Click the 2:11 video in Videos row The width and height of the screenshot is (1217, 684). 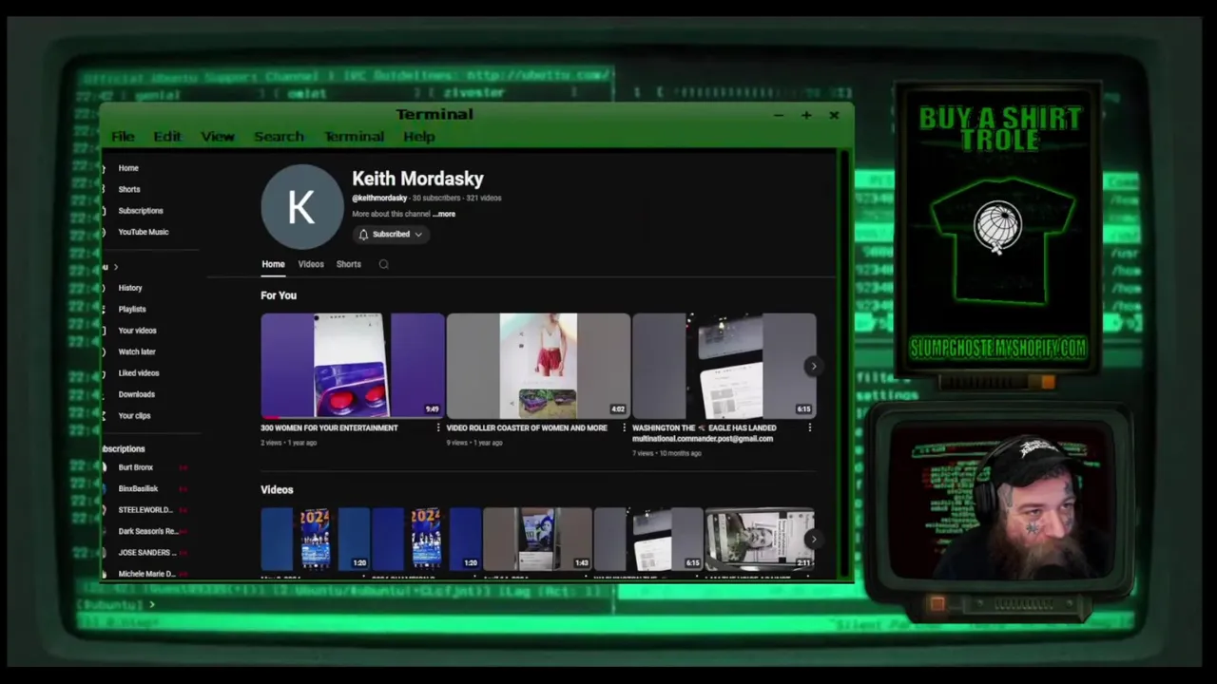pyautogui.click(x=759, y=539)
